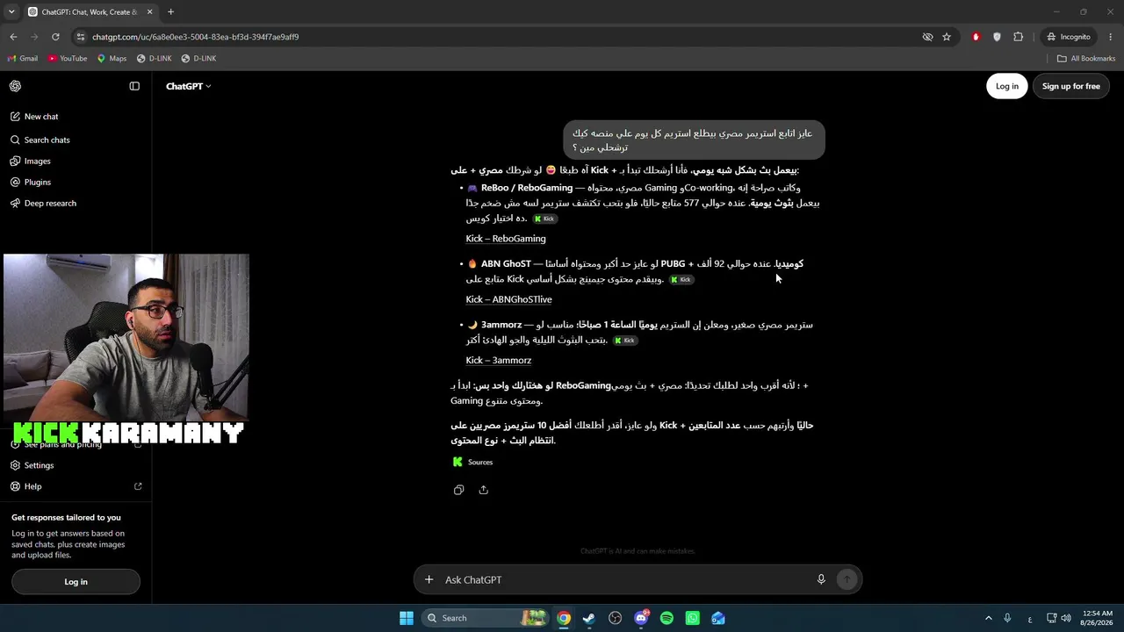The image size is (1124, 632).
Task: Open WhatsApp from the taskbar
Action: coord(693,618)
